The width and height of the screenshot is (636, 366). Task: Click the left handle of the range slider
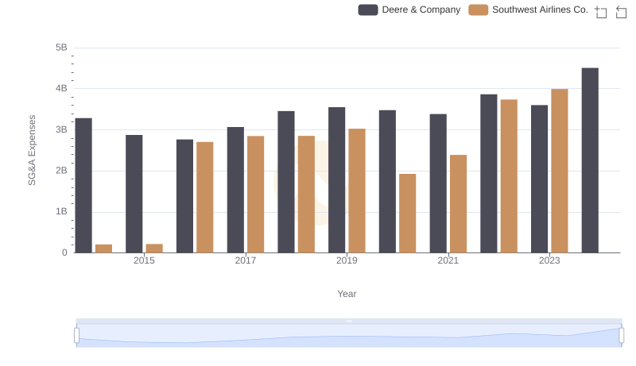point(76,335)
